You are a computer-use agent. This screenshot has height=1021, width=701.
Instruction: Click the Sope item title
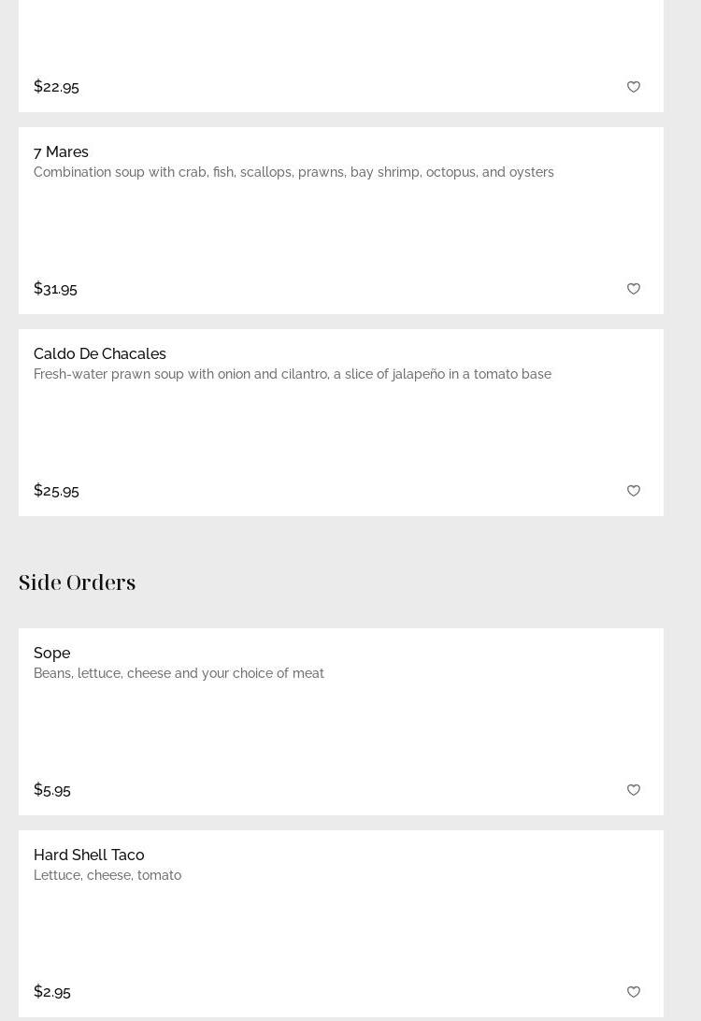[x=51, y=653]
